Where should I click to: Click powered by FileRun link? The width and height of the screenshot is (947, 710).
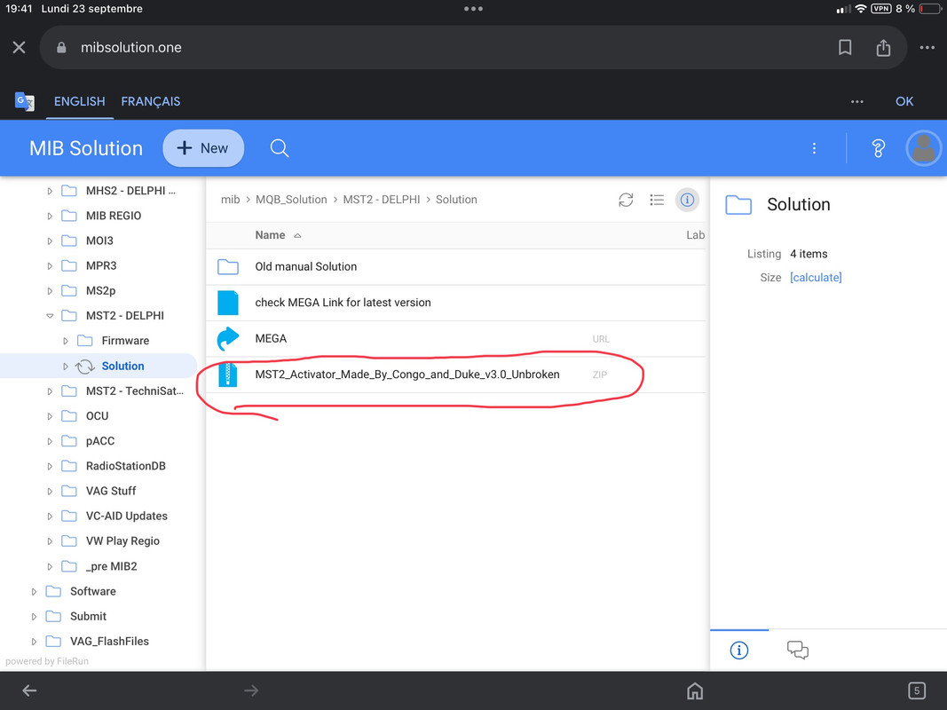pyautogui.click(x=47, y=661)
